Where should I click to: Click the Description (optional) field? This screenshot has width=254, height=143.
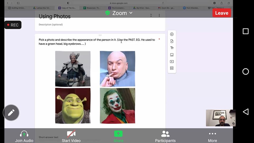pyautogui.click(x=51, y=25)
